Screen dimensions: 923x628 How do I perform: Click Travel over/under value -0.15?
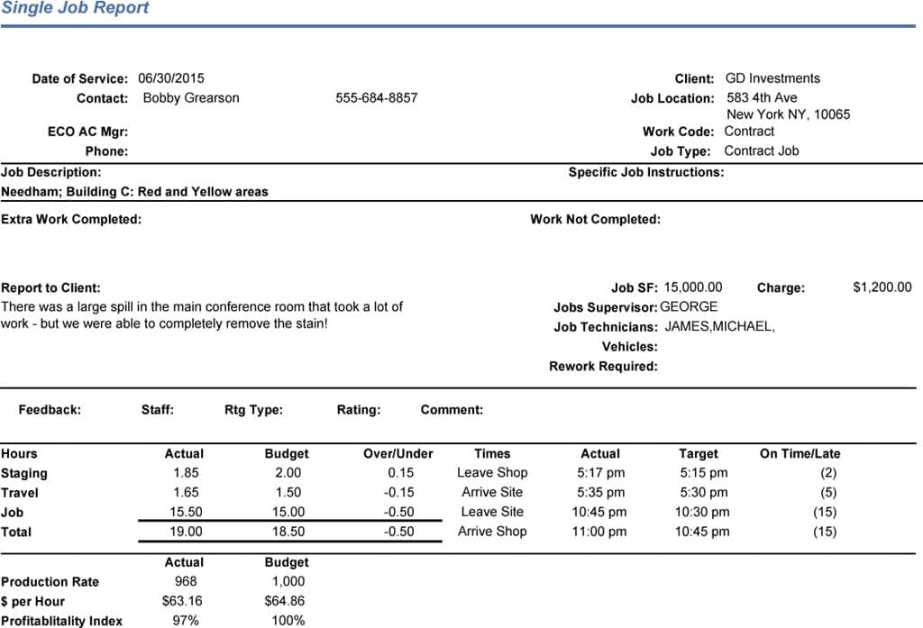coord(399,492)
